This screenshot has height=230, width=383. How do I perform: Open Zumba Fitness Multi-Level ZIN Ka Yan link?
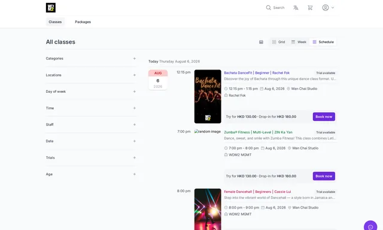click(258, 132)
